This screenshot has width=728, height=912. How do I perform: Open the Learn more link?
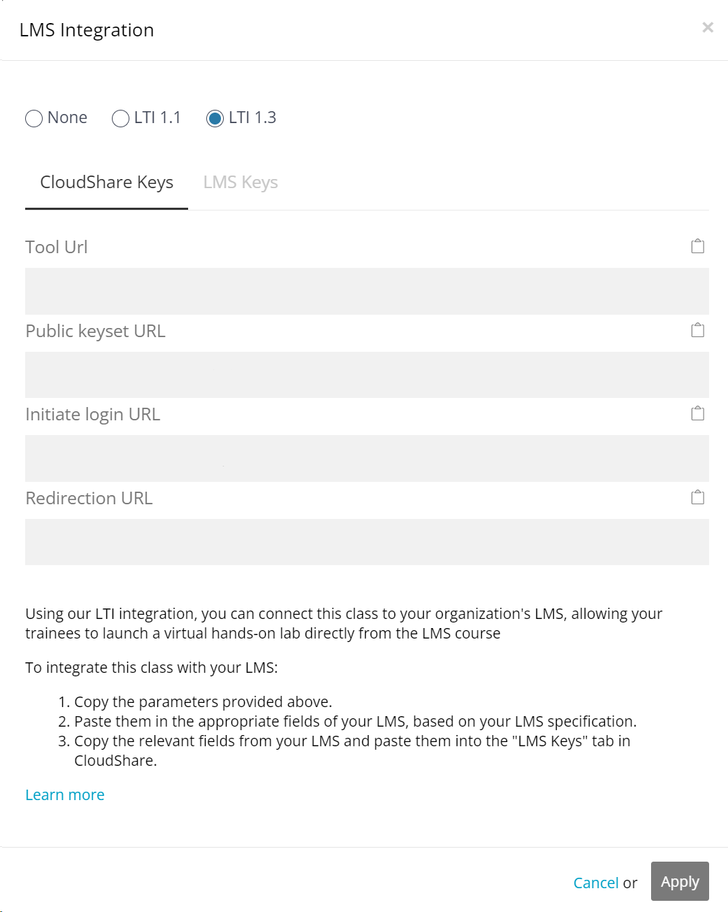65,795
